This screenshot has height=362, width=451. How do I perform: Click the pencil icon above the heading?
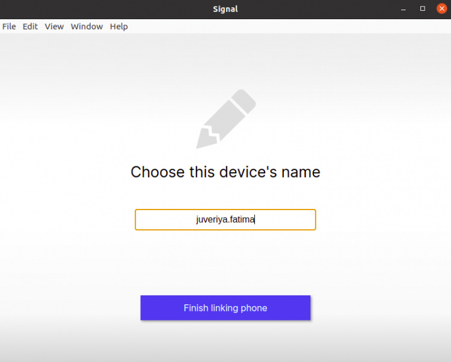226,119
